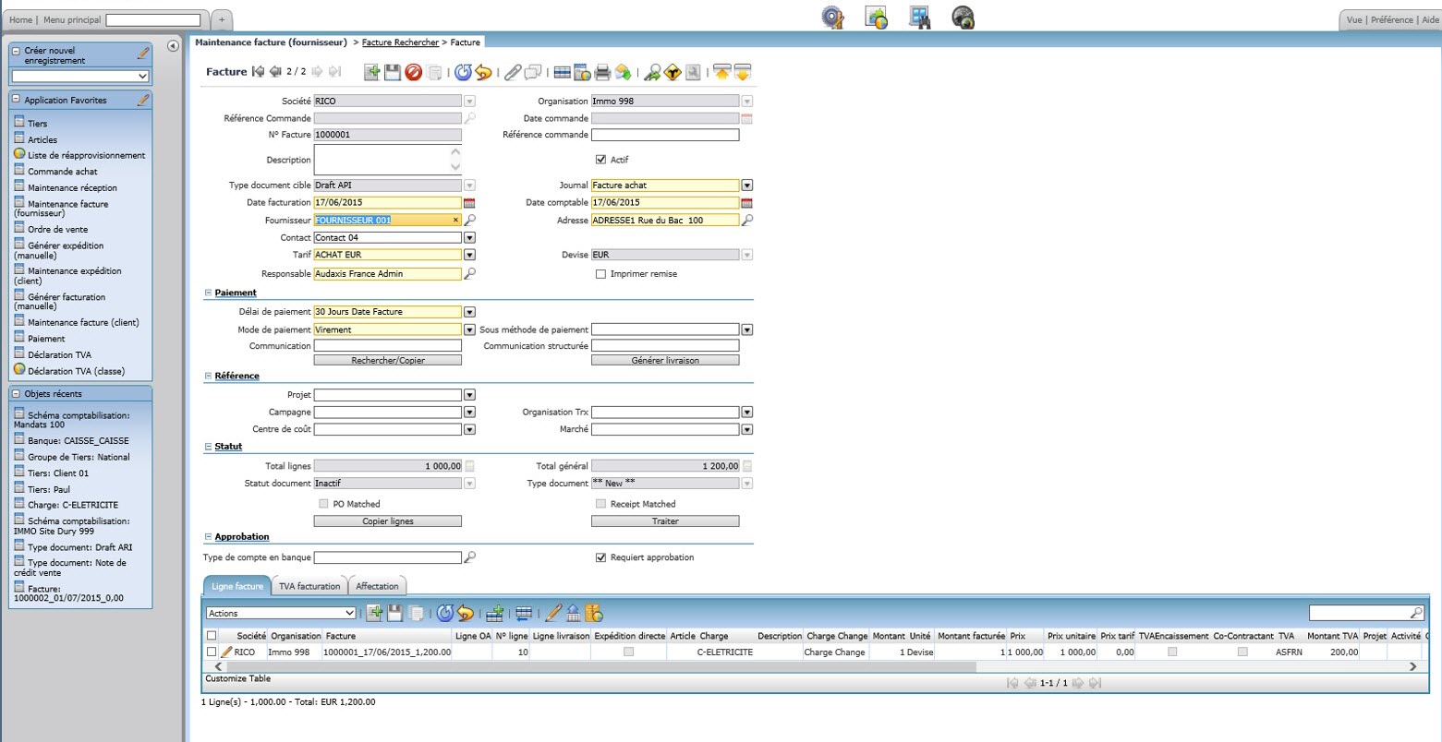Select the RICO line row checkbox

212,652
